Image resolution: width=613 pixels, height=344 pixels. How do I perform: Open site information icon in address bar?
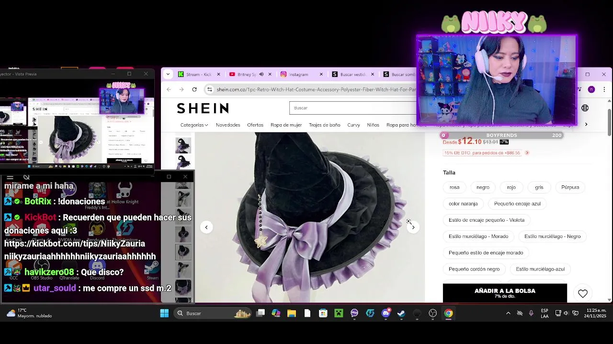(x=209, y=89)
